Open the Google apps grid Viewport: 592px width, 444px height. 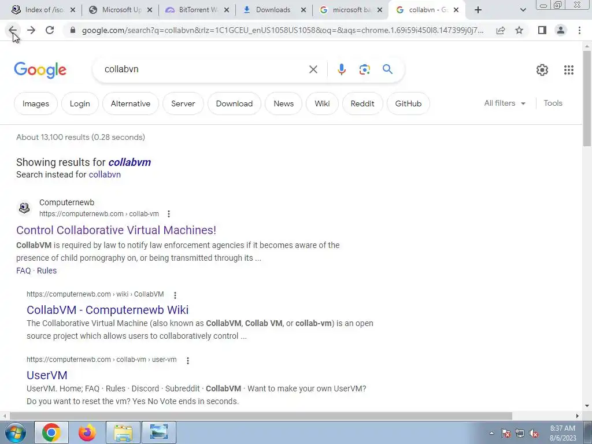click(x=569, y=70)
